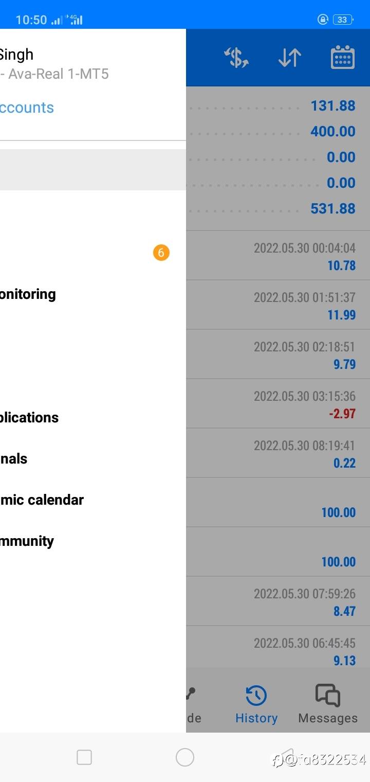Select the highlighted grey drawer row
Screen dimensions: 370x782
[x=93, y=170]
